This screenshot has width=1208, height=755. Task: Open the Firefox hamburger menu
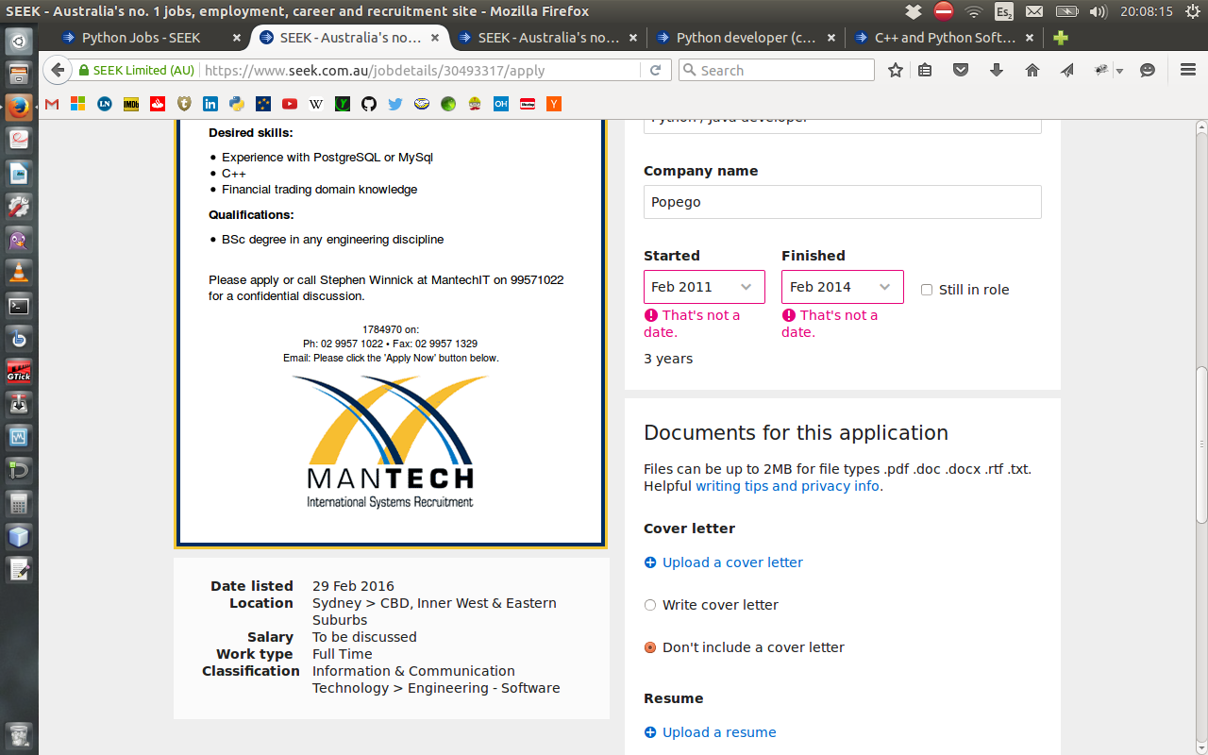coord(1188,71)
